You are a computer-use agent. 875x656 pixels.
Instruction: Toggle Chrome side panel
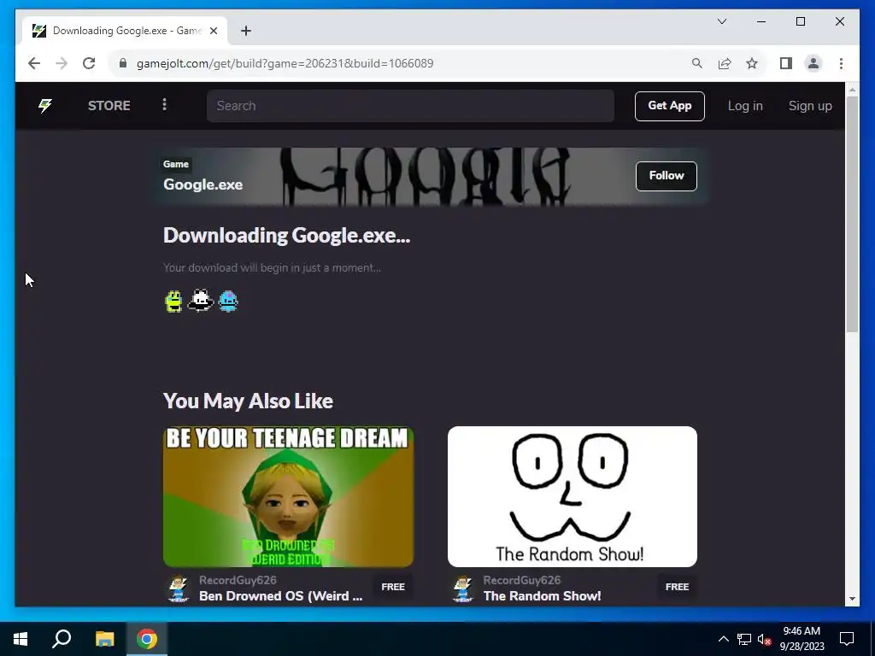click(x=786, y=63)
